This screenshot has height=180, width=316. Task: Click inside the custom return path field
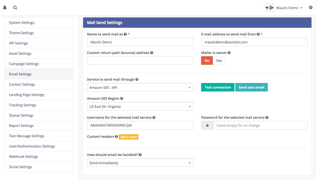tap(140, 61)
